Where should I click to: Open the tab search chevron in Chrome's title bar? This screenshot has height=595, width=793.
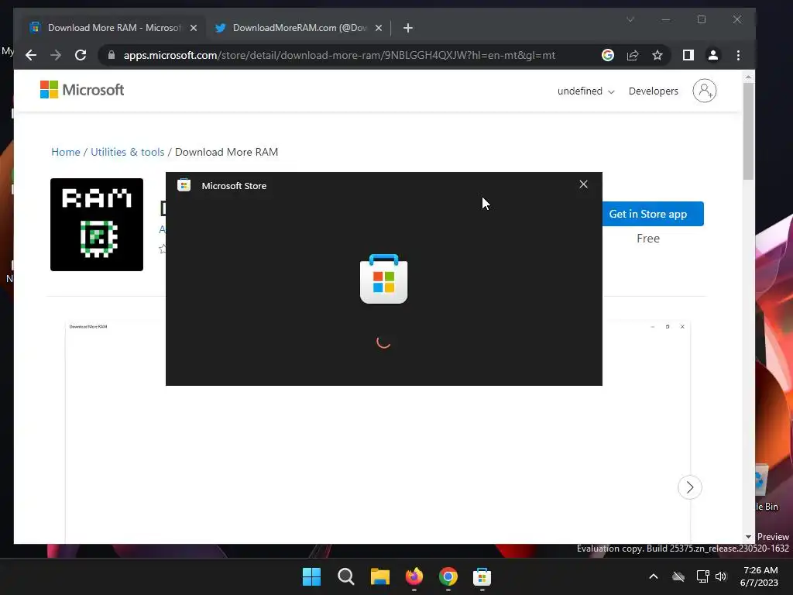(630, 19)
